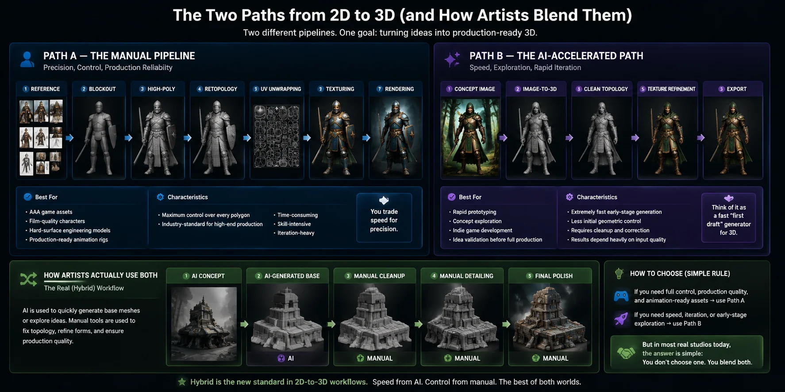Open the Texturing step knight thumbnail
785x392 pixels.
click(336, 137)
